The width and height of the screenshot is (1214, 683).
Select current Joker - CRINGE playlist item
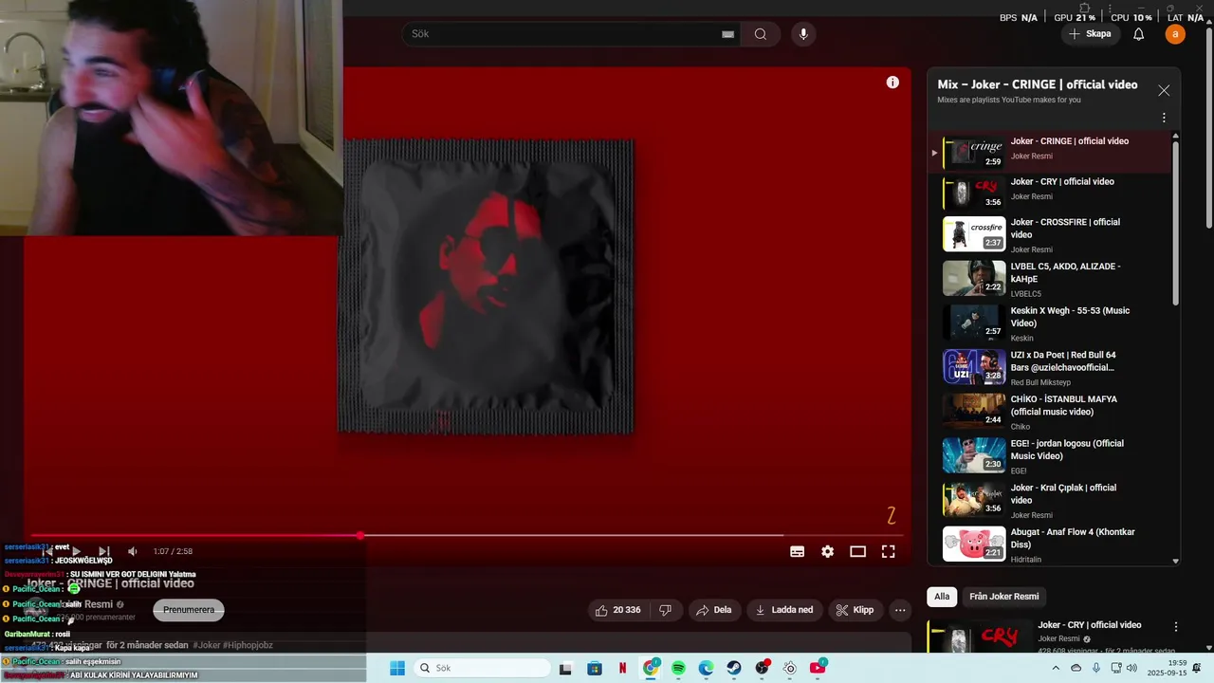[1050, 152]
